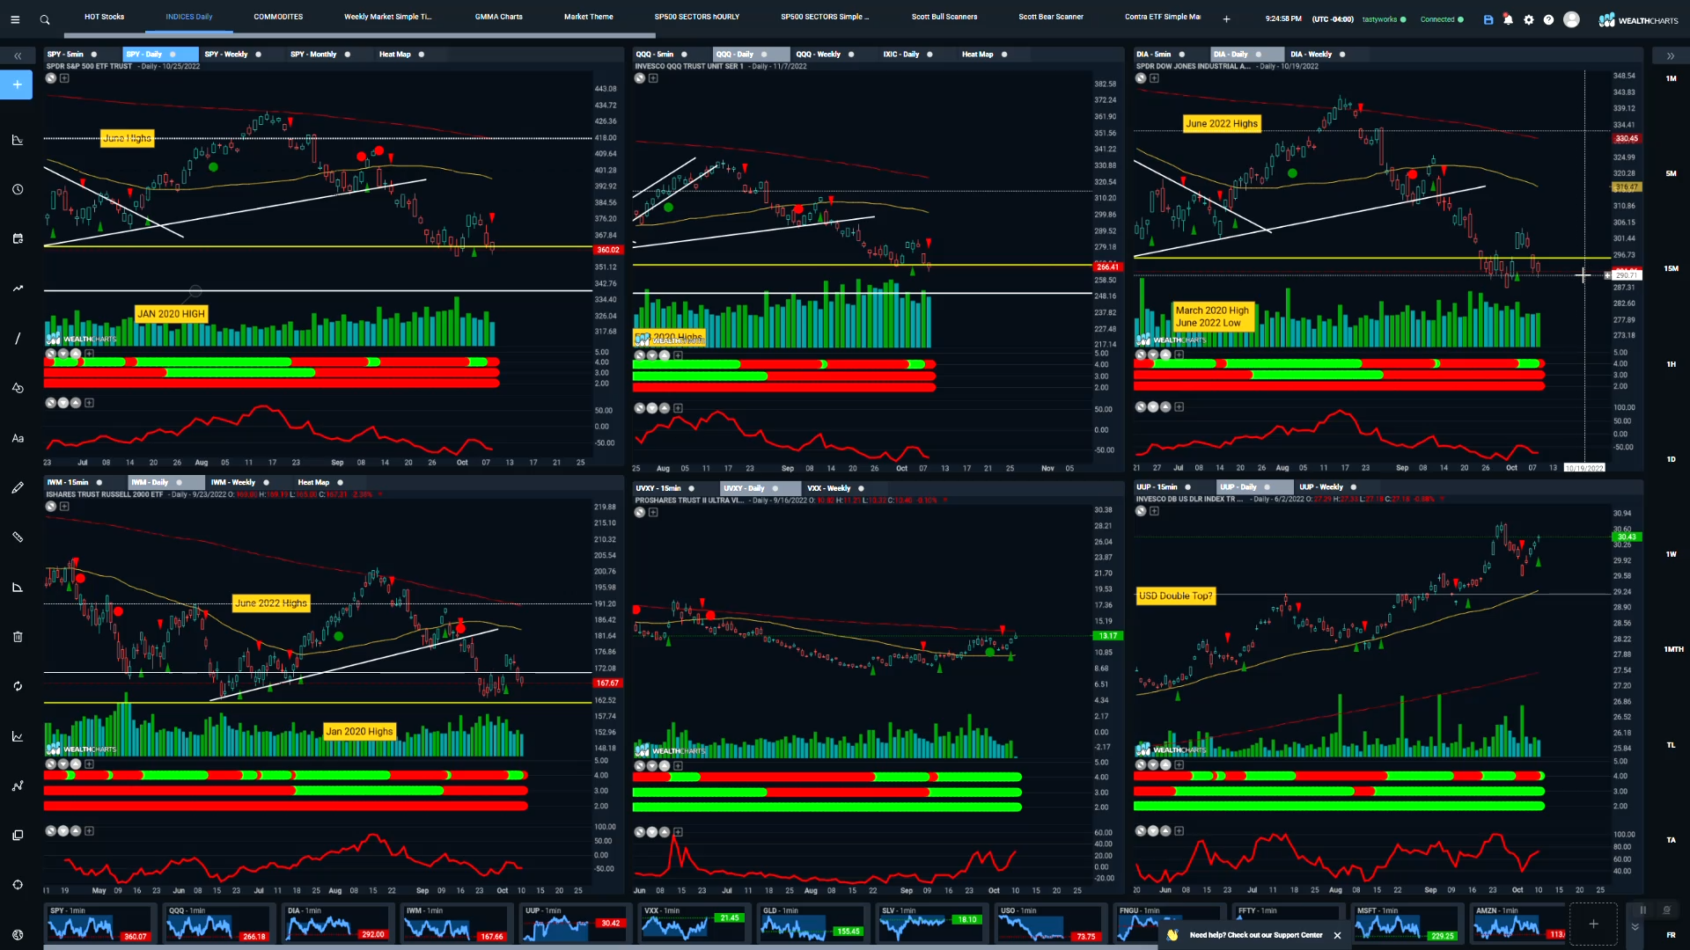Image resolution: width=1690 pixels, height=950 pixels.
Task: Toggle the dot beside SPY - Weekly tab
Action: tap(258, 55)
